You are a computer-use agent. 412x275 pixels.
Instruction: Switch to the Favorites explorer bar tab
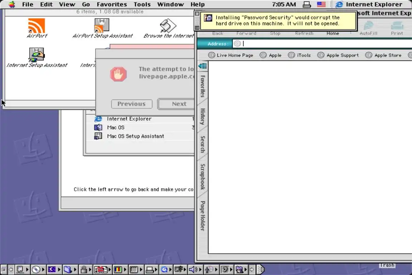(202, 86)
